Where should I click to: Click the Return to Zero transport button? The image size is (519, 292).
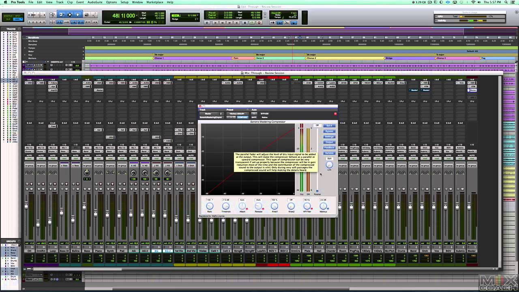point(215,23)
